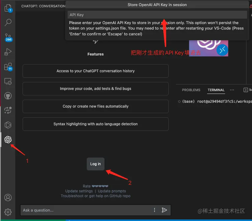Open Source Control with 295 changes

click(8, 37)
